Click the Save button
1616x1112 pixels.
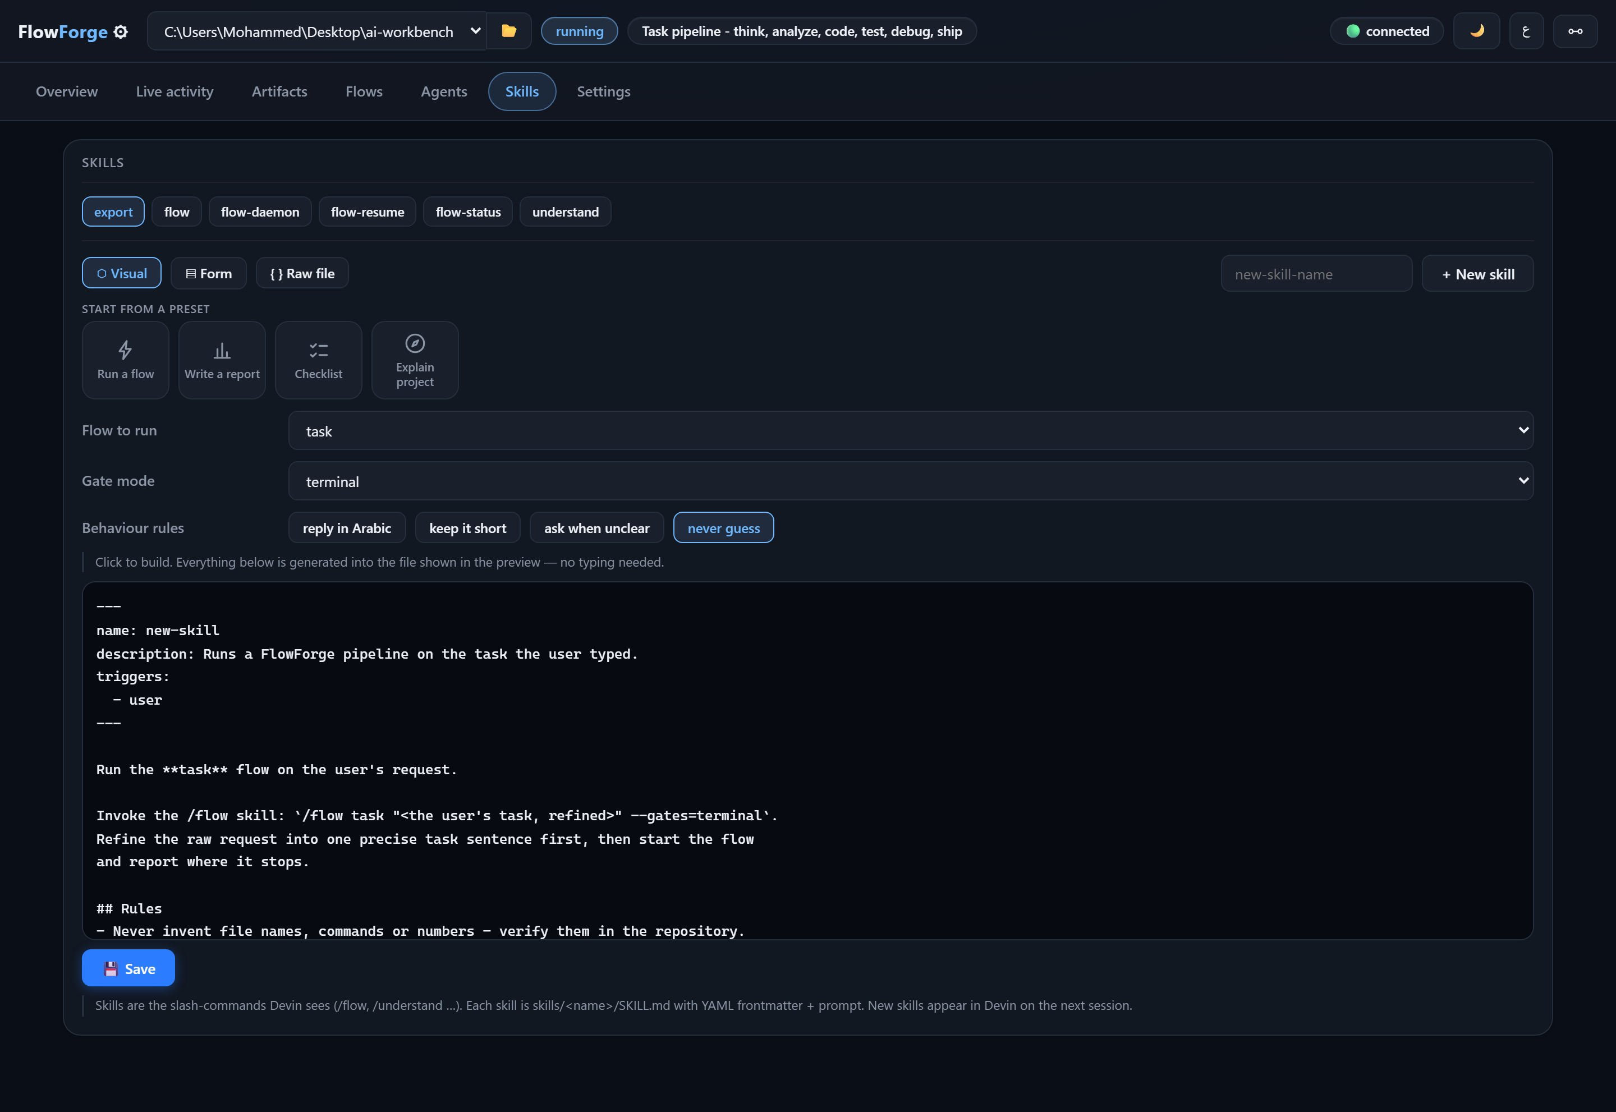(x=128, y=968)
